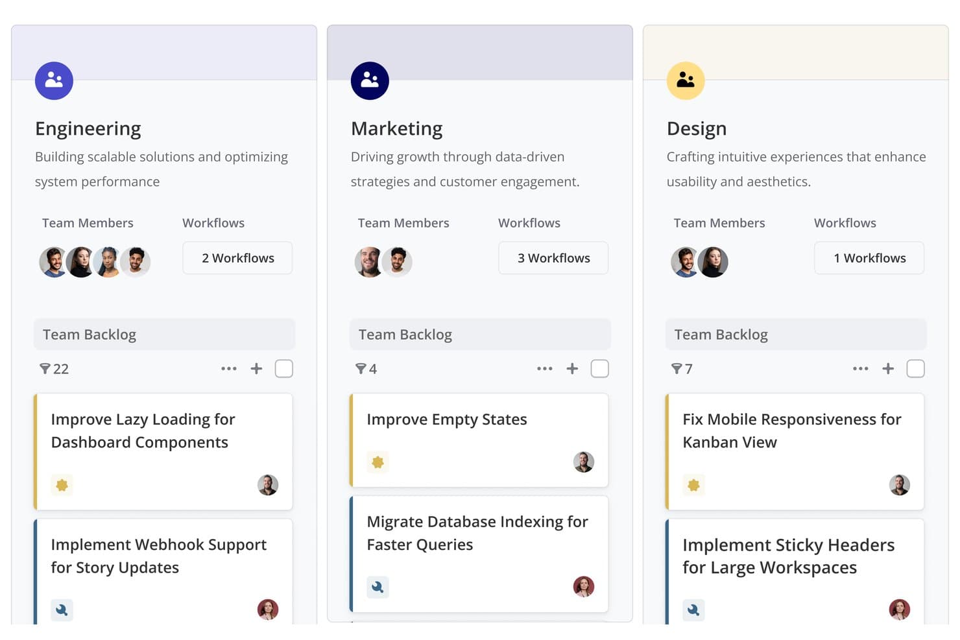Image resolution: width=960 pixels, height=640 pixels.
Task: Open Marketing's 3 Workflows button
Action: (x=553, y=258)
